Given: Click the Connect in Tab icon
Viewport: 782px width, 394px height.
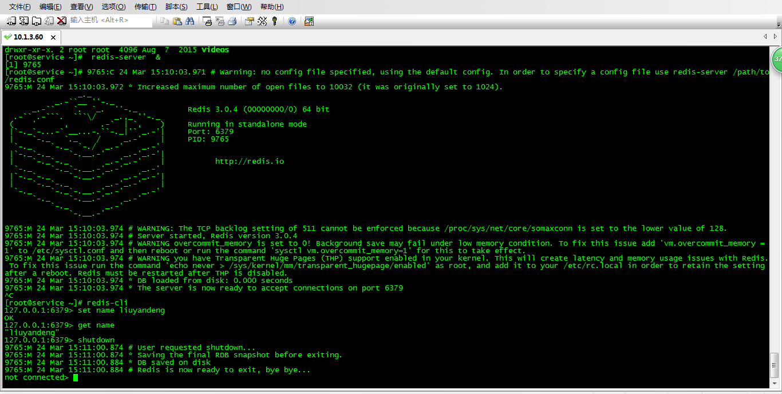Looking at the screenshot, I should [36, 21].
